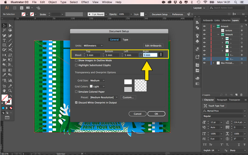Viewport: 248px width, 155px height.
Task: Open the Asset Export panel icon
Action: pyautogui.click(x=197, y=57)
